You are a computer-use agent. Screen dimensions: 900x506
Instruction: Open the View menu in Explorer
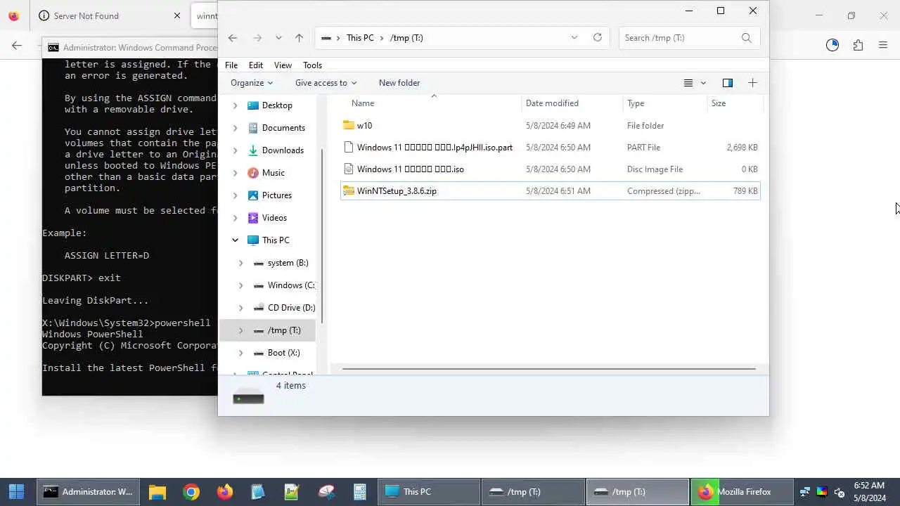(283, 65)
